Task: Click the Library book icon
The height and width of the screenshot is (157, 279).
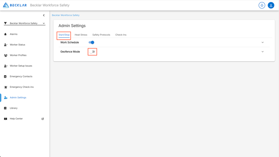Action: pos(5,108)
